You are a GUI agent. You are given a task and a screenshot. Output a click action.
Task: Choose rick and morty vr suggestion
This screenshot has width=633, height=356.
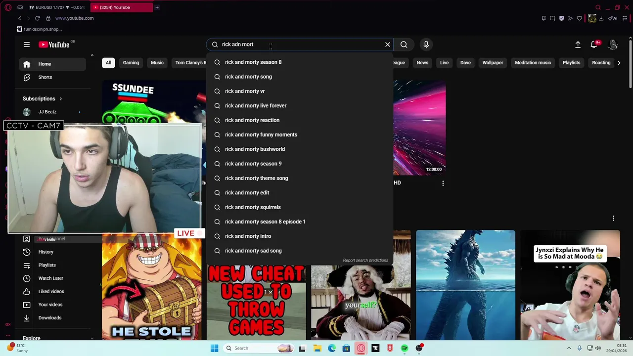tap(300, 91)
